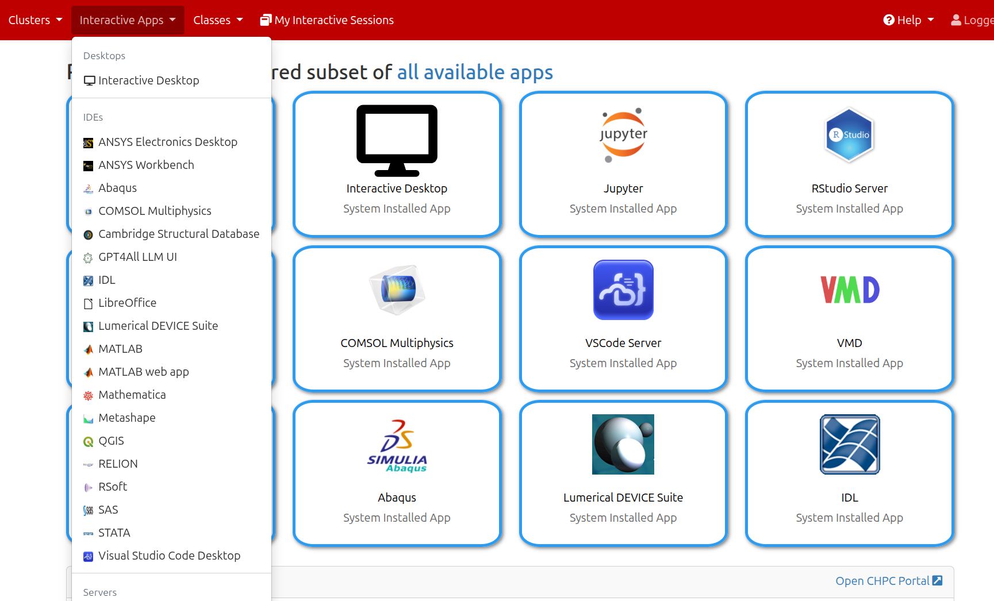The image size is (994, 601).
Task: Expand the Clusters dropdown
Action: (35, 20)
